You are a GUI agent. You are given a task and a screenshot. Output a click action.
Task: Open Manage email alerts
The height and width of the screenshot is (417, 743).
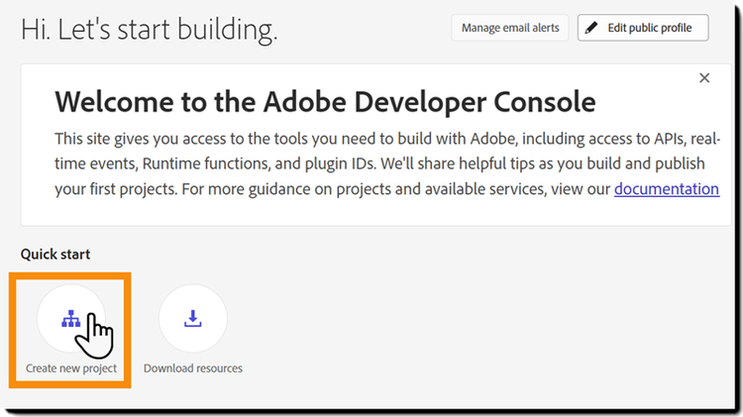tap(510, 28)
